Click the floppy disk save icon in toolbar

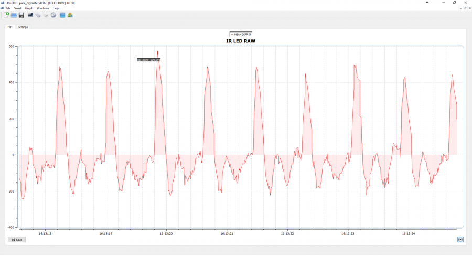(x=22, y=15)
